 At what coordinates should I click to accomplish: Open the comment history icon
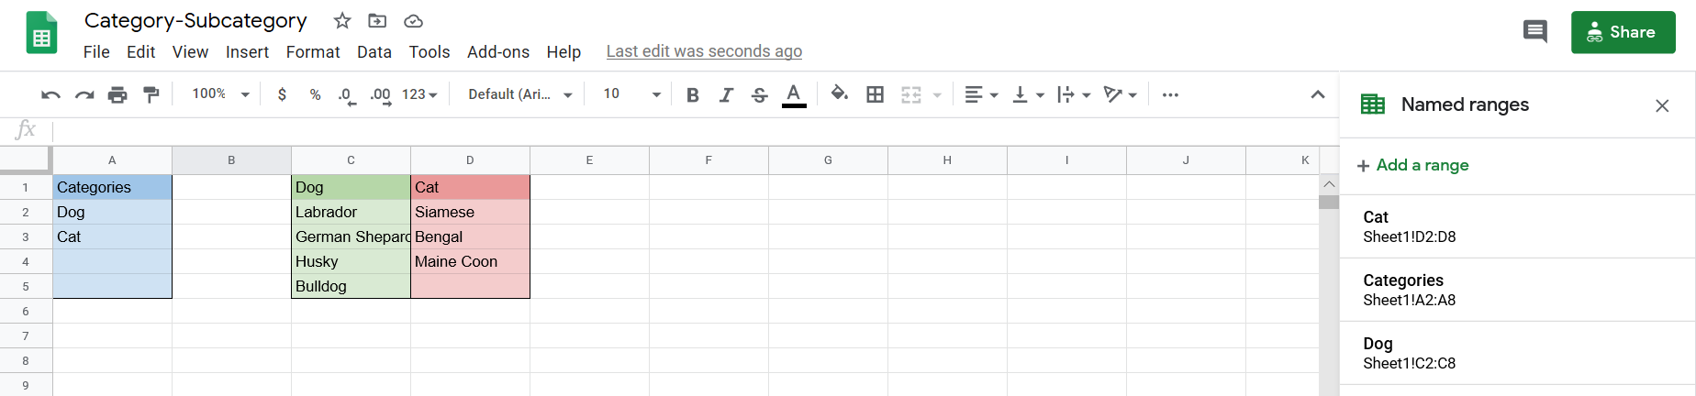(x=1534, y=32)
